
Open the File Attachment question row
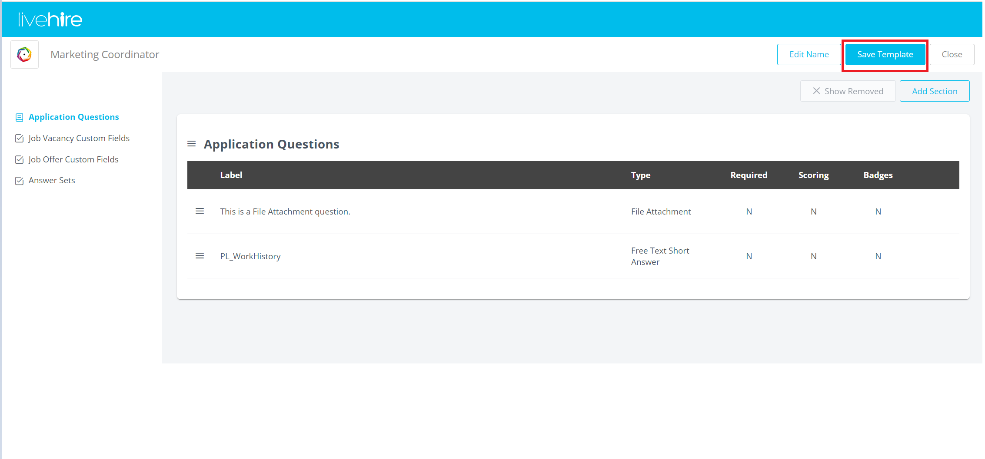click(x=285, y=211)
